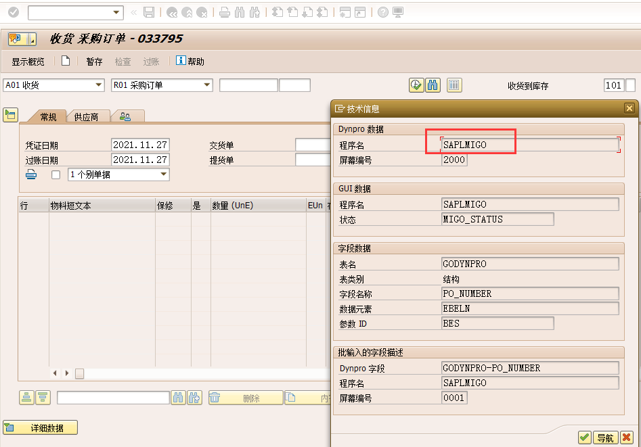This screenshot has width=641, height=447.
Task: Select the 常规 tab
Action: pos(48,117)
